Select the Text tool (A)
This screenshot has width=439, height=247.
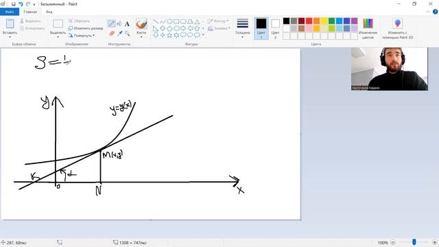(127, 23)
